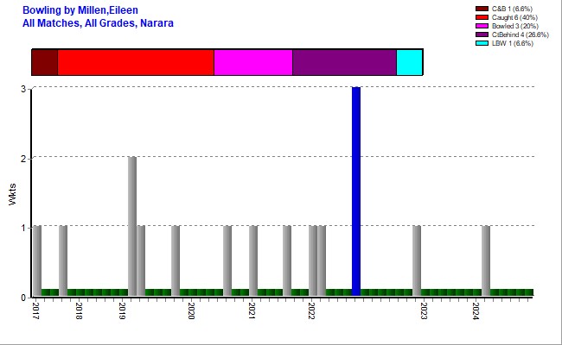
Task: Select the 'LBW 1 (6.6%)' legend label
Action: pos(513,43)
